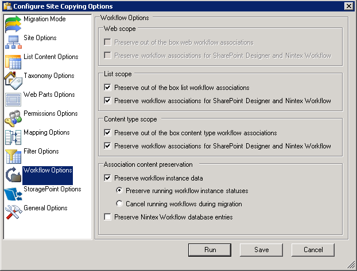This screenshot has width=357, height=271.
Task: Open the Permissions Options users-and-key icon
Action: tap(13, 118)
